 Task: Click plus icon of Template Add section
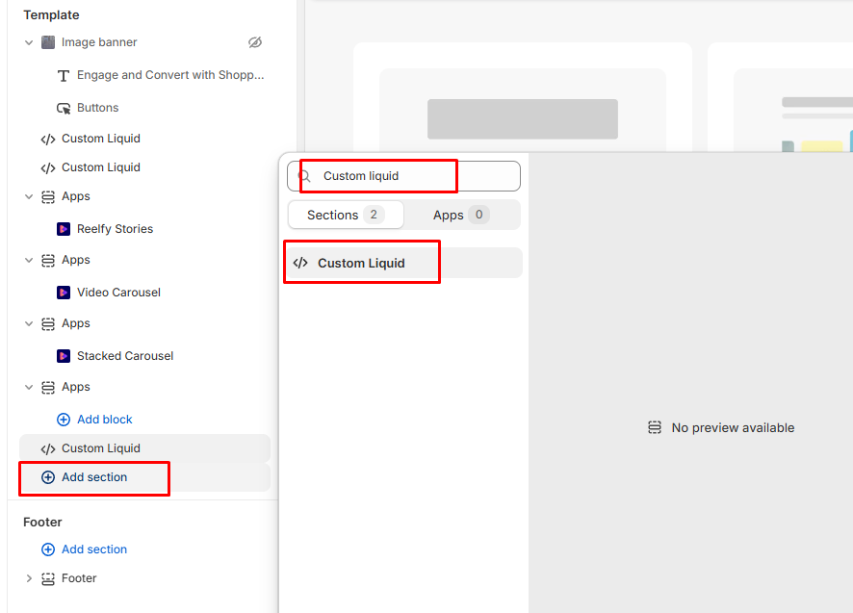48,477
